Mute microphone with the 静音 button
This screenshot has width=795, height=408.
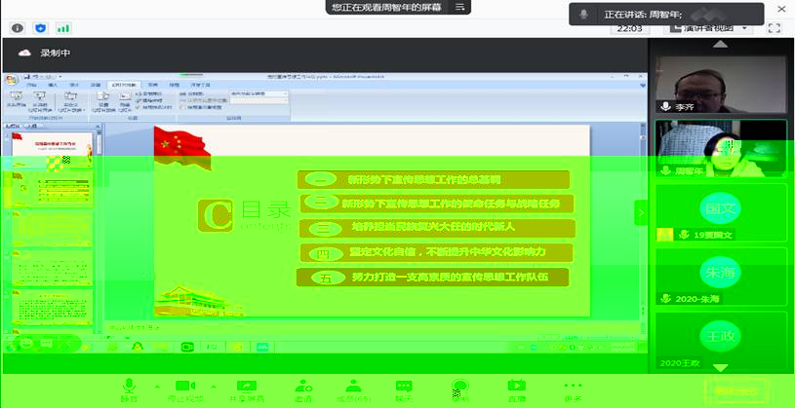(x=129, y=390)
